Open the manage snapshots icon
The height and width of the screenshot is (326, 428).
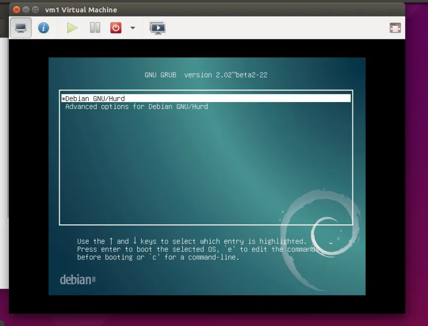157,28
